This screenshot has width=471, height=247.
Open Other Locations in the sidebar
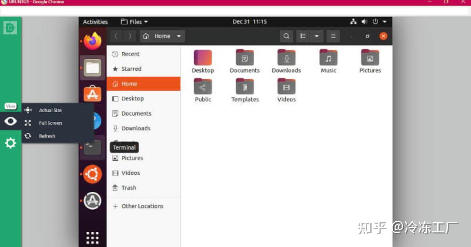click(143, 206)
